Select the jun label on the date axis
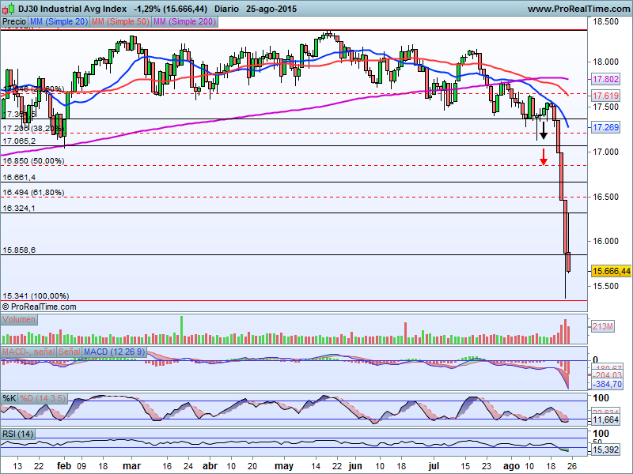This screenshot has height=474, width=633. click(355, 466)
